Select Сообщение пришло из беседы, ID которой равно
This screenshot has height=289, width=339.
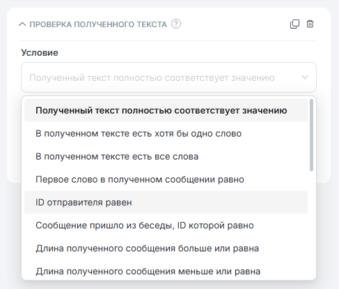click(x=166, y=226)
